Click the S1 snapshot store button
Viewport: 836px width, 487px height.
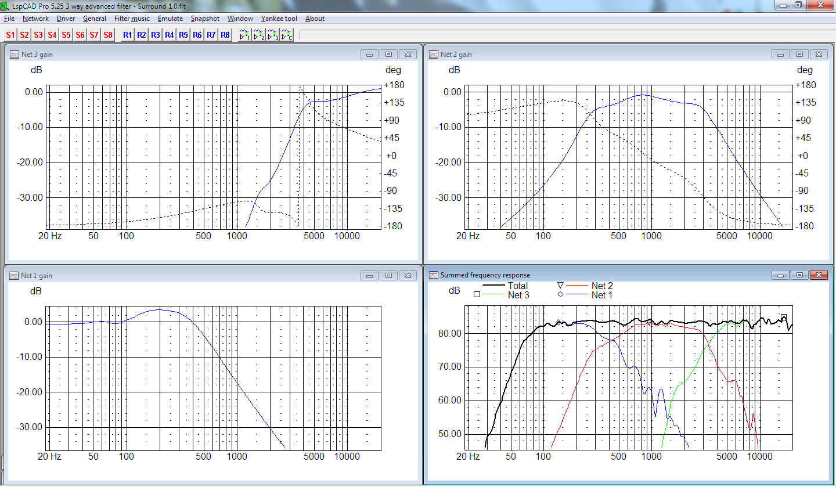pyautogui.click(x=10, y=35)
